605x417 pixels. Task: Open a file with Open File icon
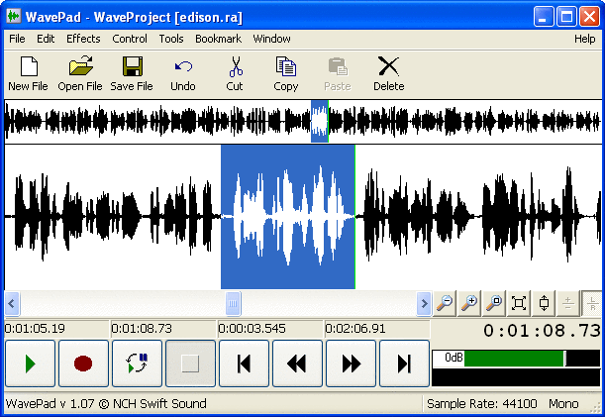click(80, 73)
